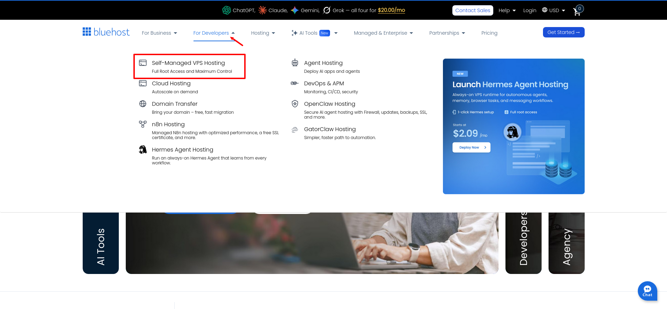This screenshot has height=309, width=667.
Task: Click the globe icon beside USD
Action: tap(545, 10)
